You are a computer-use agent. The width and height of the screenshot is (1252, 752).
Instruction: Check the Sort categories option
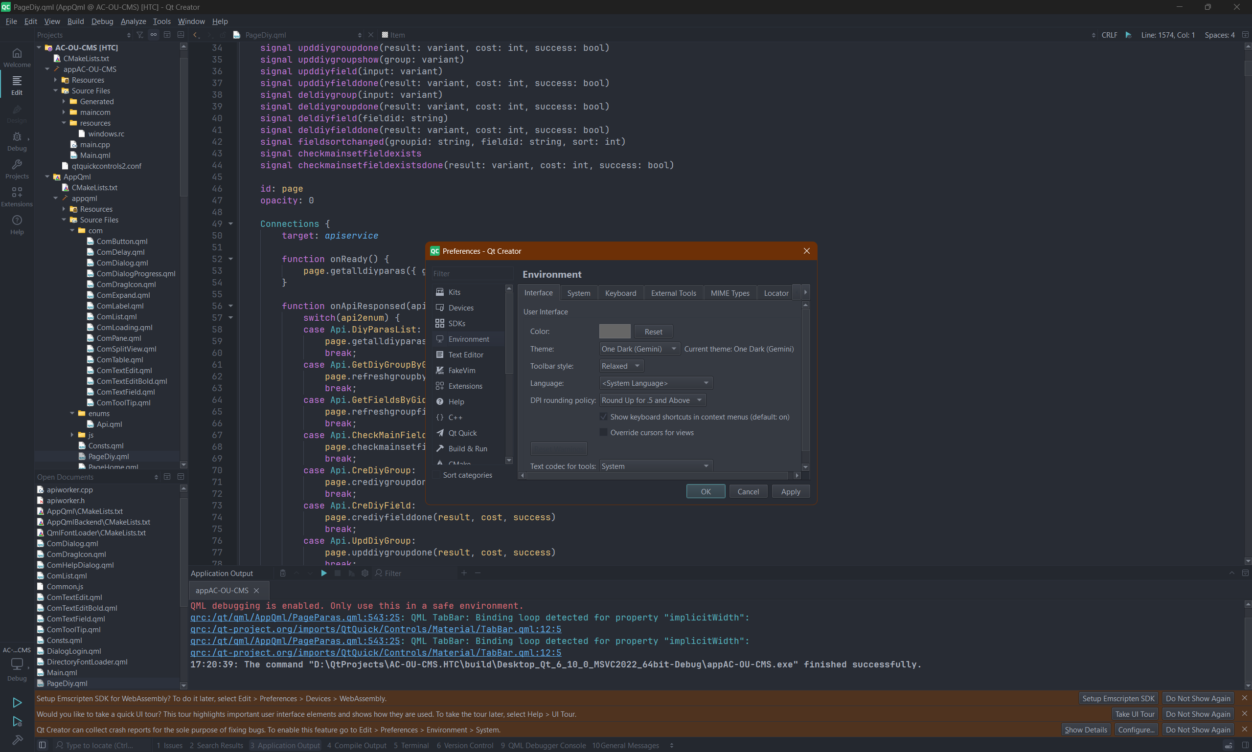[x=436, y=475]
